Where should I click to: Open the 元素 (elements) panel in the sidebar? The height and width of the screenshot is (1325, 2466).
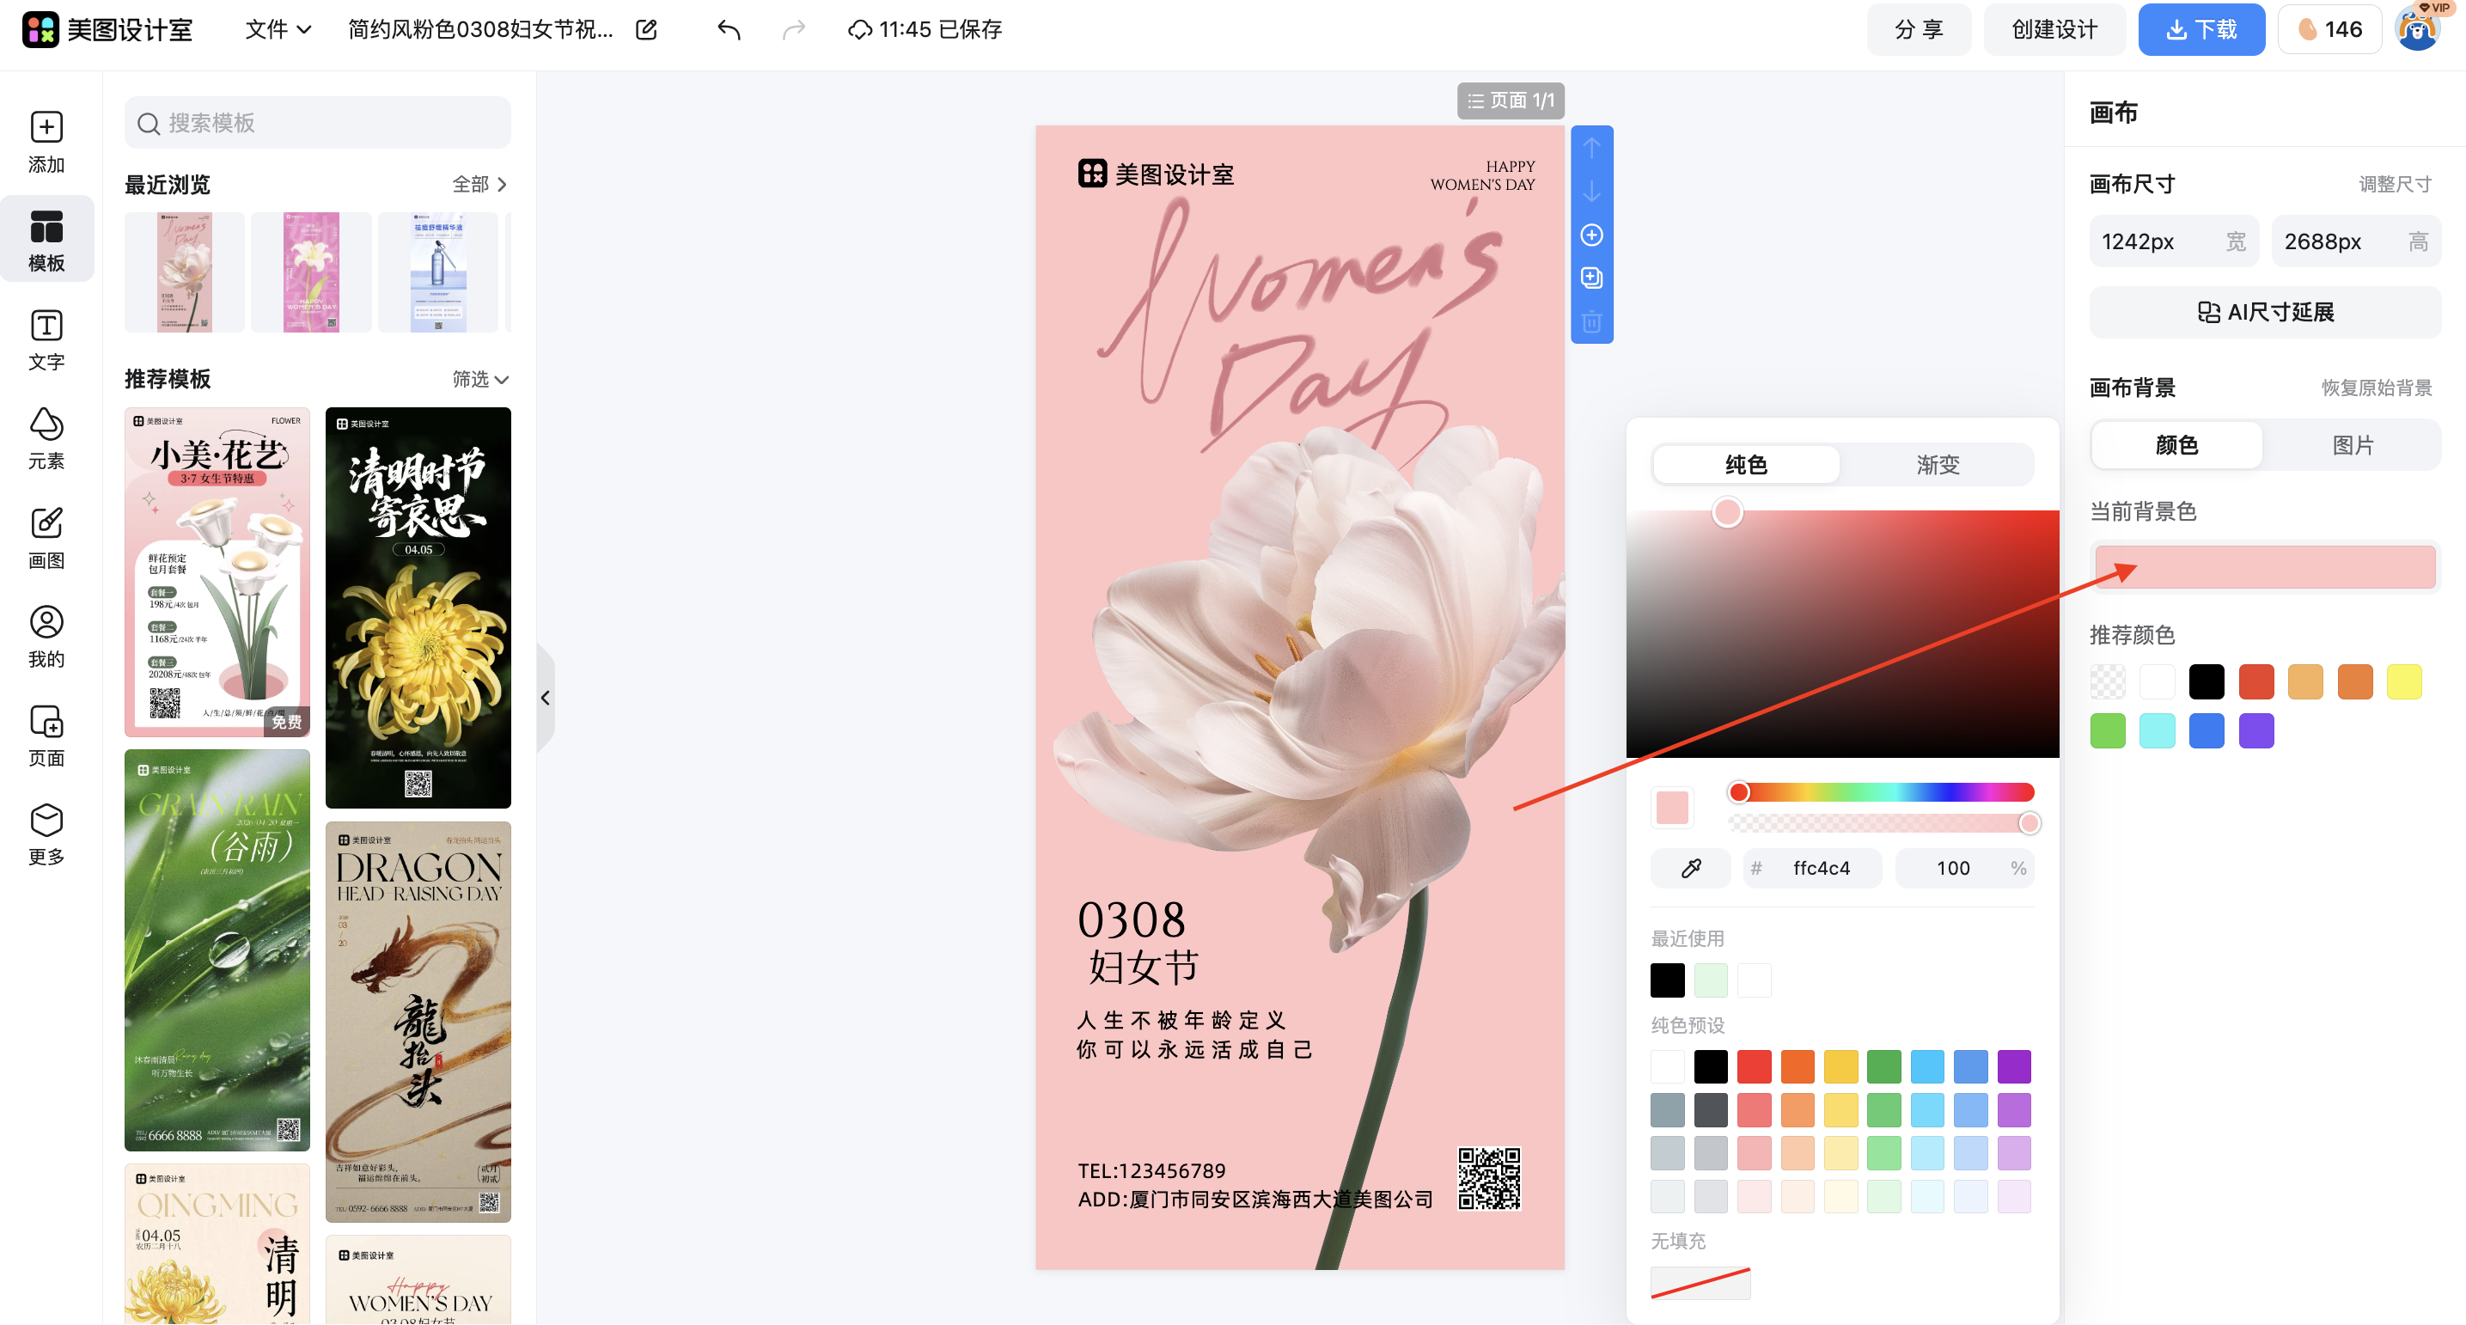tap(46, 438)
